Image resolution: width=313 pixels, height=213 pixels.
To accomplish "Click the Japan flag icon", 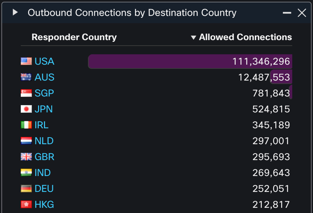I will pos(26,109).
